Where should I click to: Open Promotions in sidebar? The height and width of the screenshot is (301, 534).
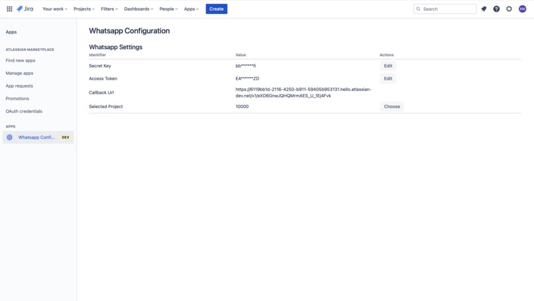(17, 99)
